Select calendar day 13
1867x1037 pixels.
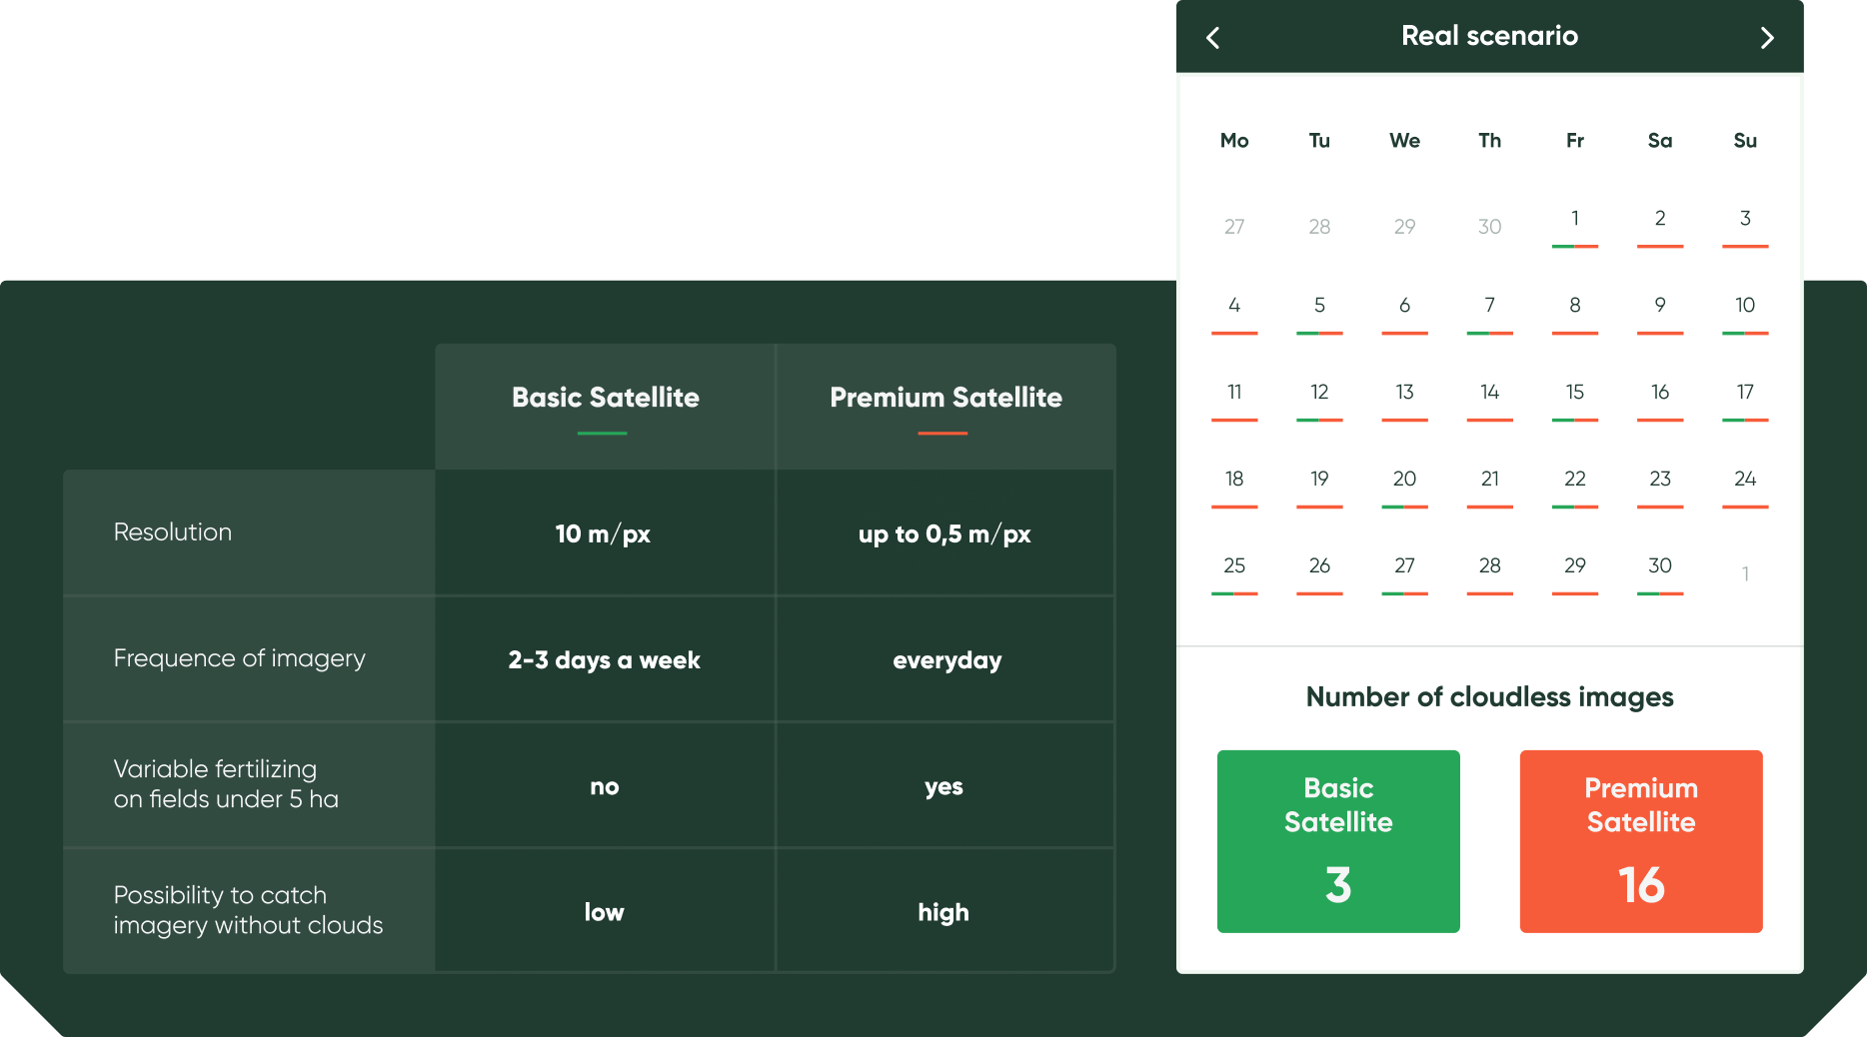click(1404, 400)
